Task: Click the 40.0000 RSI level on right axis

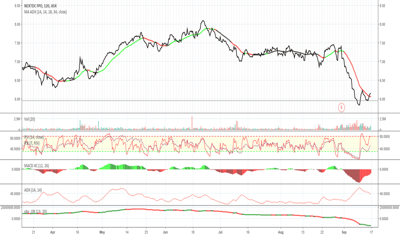Action: (x=385, y=149)
